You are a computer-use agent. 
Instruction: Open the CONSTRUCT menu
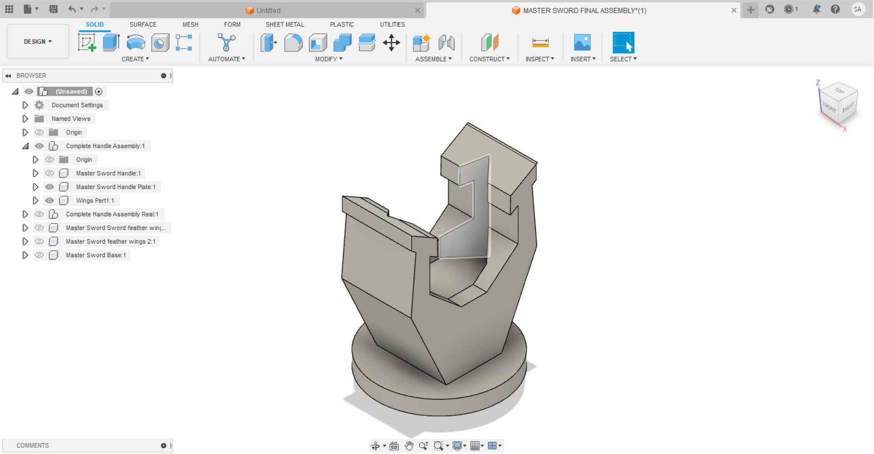489,59
